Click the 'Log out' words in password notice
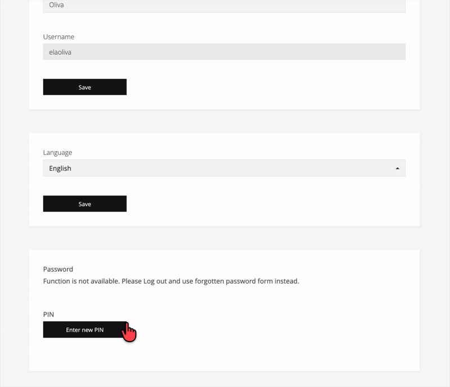 tap(155, 281)
